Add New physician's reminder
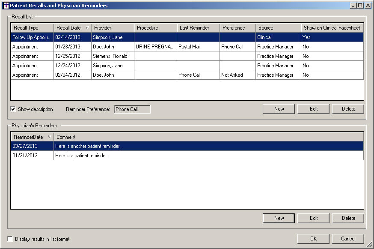Image resolution: width=374 pixels, height=249 pixels. click(x=279, y=218)
